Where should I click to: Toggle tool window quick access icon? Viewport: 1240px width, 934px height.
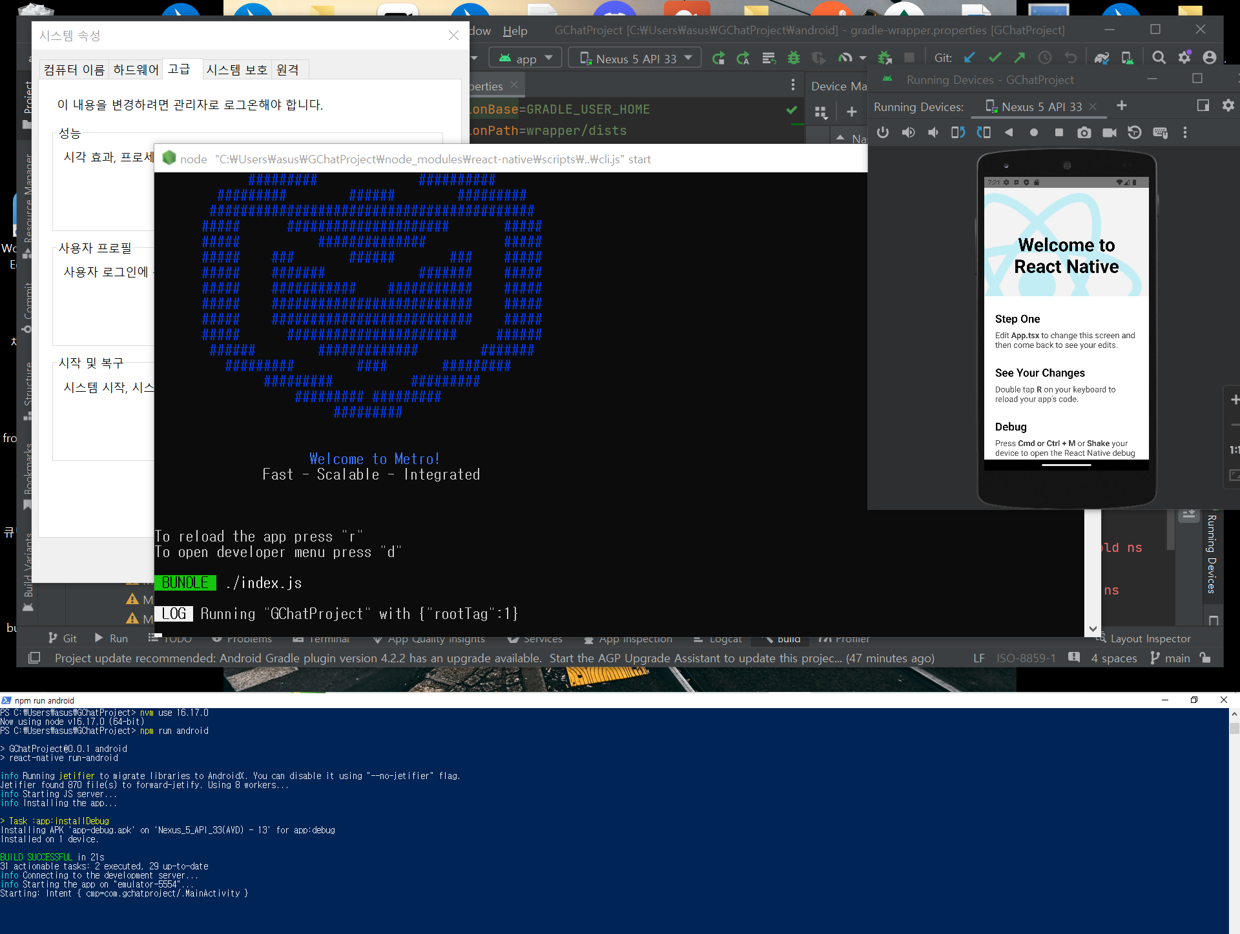pos(34,658)
